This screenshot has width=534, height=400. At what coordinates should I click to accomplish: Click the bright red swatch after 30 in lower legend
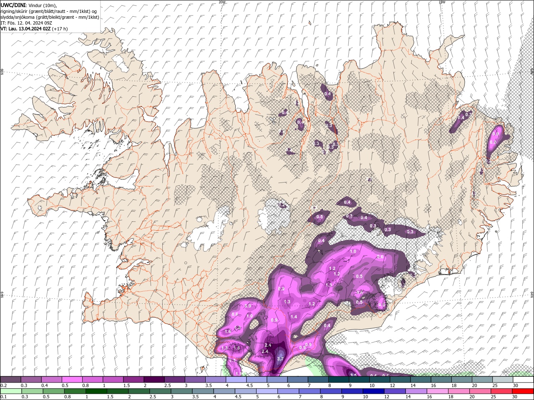click(522, 391)
